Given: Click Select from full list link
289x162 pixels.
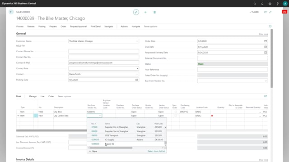Looking at the screenshot, I should [x=156, y=151].
